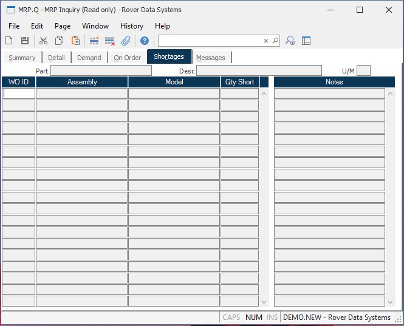Image resolution: width=404 pixels, height=326 pixels.
Task: Click the New record icon
Action: point(9,41)
